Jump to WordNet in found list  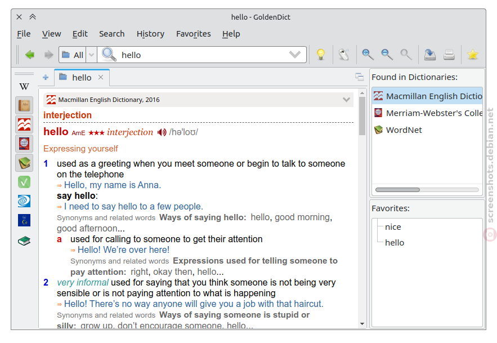pos(427,130)
